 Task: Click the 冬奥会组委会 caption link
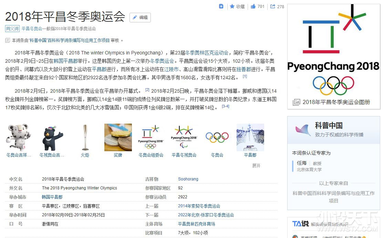(151, 155)
